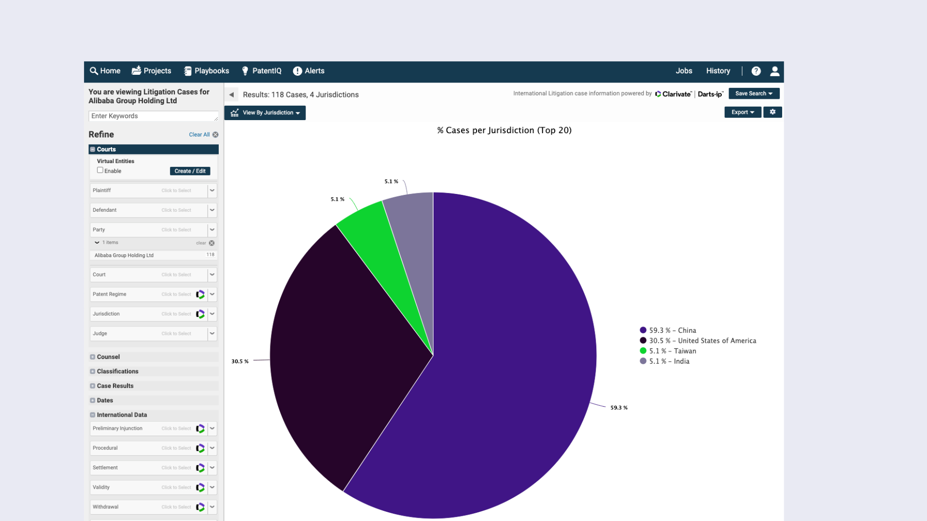
Task: Click the chart settings gear icon
Action: (x=772, y=112)
